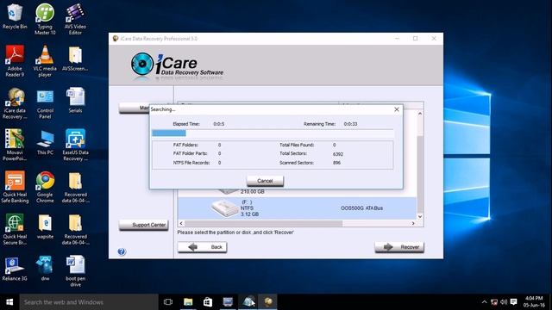Click the OOS500G ATA Bus text
The height and width of the screenshot is (310, 552).
point(361,208)
